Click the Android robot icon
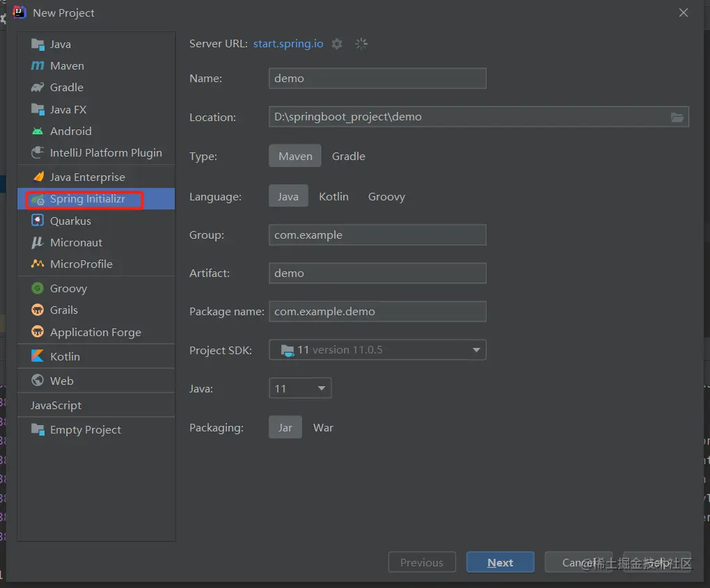This screenshot has height=588, width=710. coord(38,132)
